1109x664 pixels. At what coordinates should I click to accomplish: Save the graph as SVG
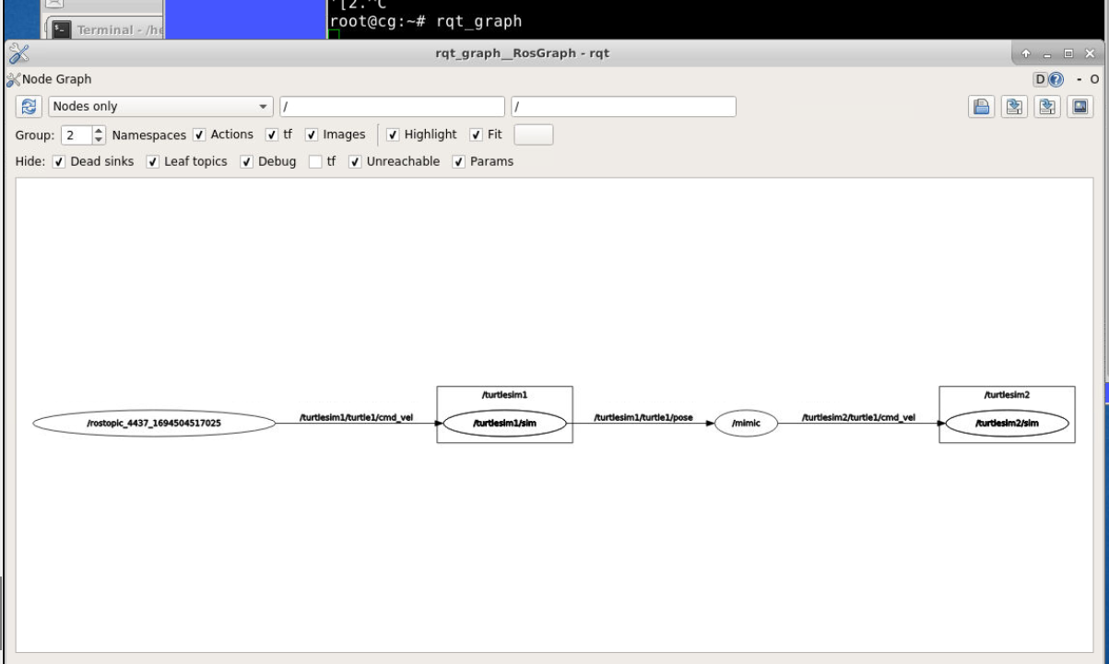coord(1045,107)
